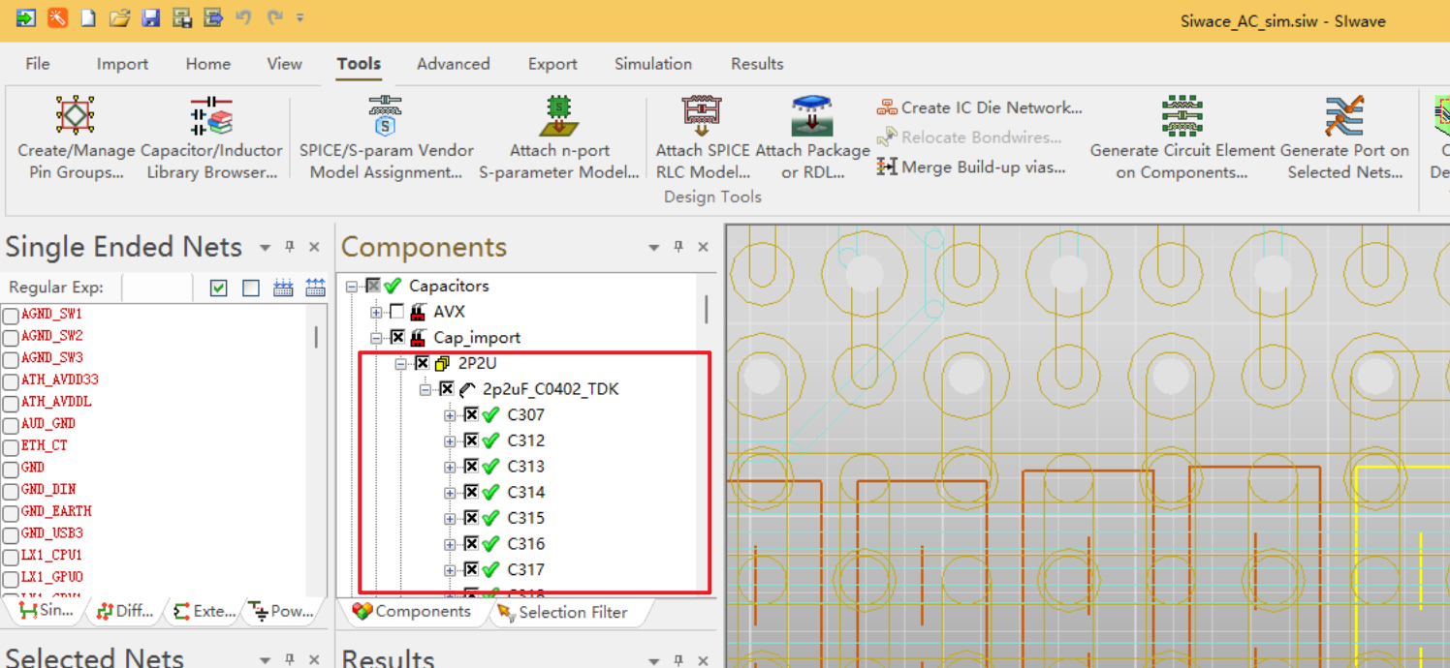
Task: Open Capacitor/Inductor Library Browser
Action: [x=211, y=137]
